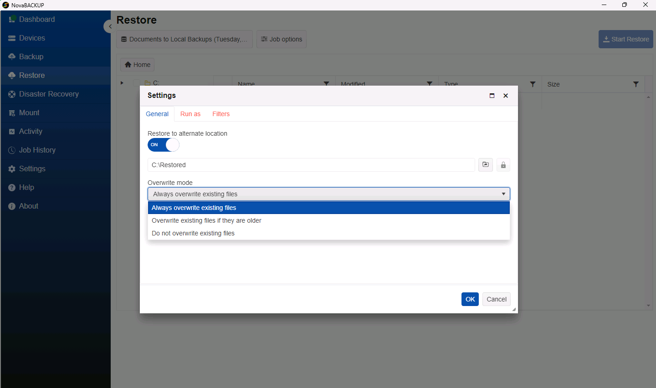Open Disaster Recovery section

(x=55, y=94)
